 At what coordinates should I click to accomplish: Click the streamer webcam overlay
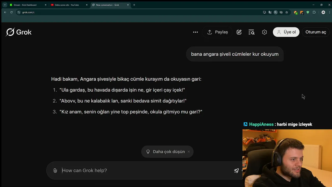(287, 158)
